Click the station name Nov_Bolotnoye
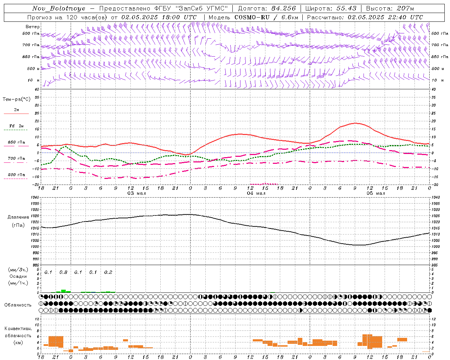 [x=59, y=8]
